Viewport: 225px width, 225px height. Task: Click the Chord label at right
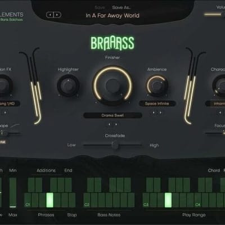[214, 170]
